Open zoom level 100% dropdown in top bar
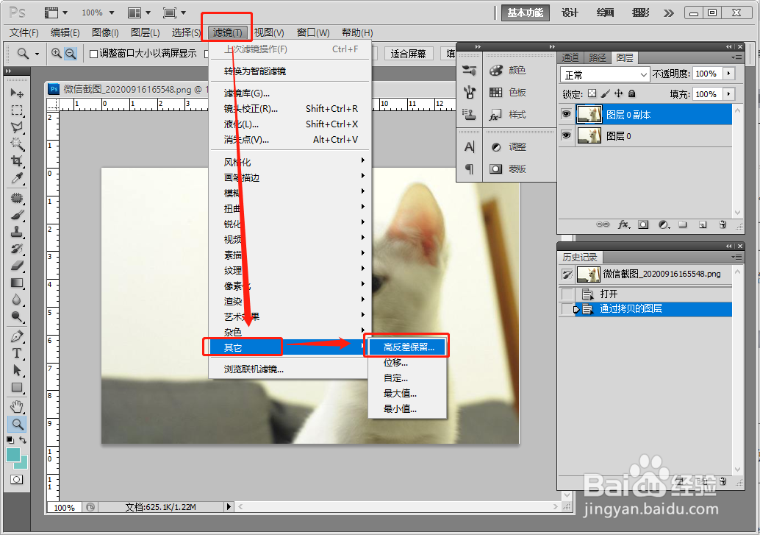Image resolution: width=760 pixels, height=535 pixels. [x=112, y=13]
